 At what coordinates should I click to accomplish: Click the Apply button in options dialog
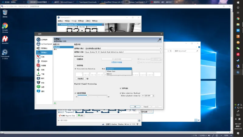pyautogui.click(x=157, y=107)
